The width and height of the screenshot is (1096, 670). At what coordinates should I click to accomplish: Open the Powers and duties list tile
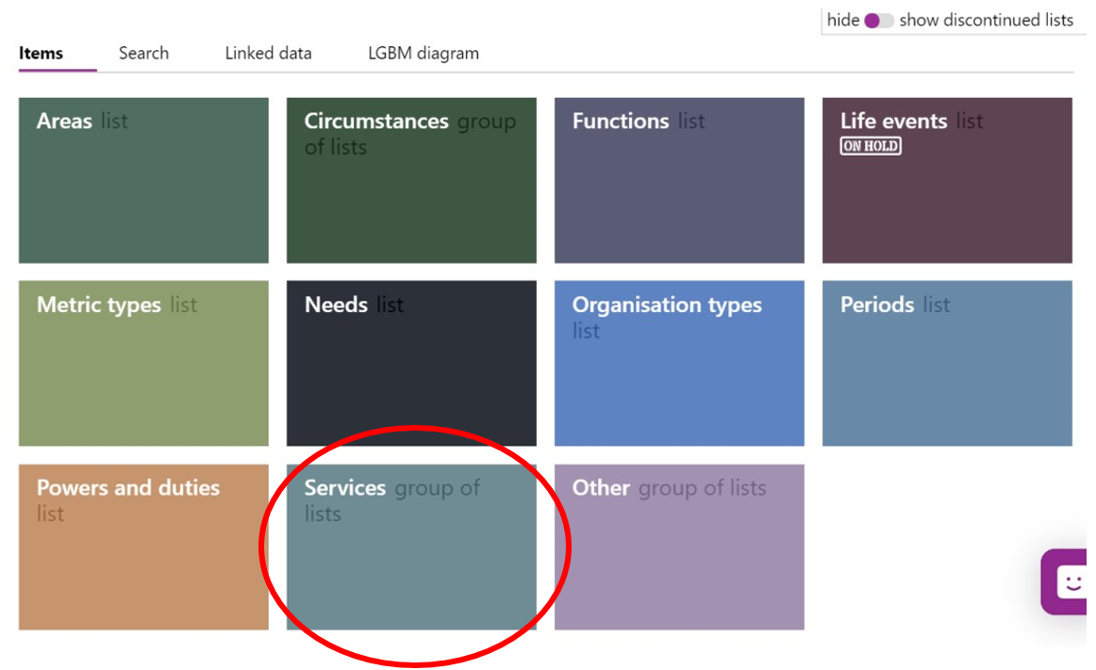143,547
